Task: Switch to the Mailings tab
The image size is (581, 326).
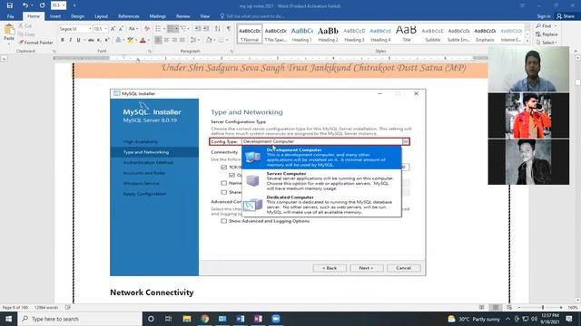Action: (157, 16)
